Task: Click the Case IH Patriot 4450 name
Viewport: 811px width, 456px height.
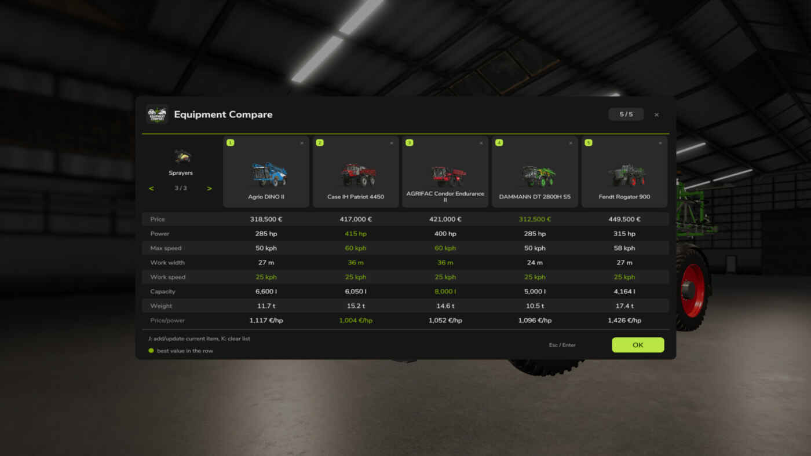Action: tap(356, 197)
